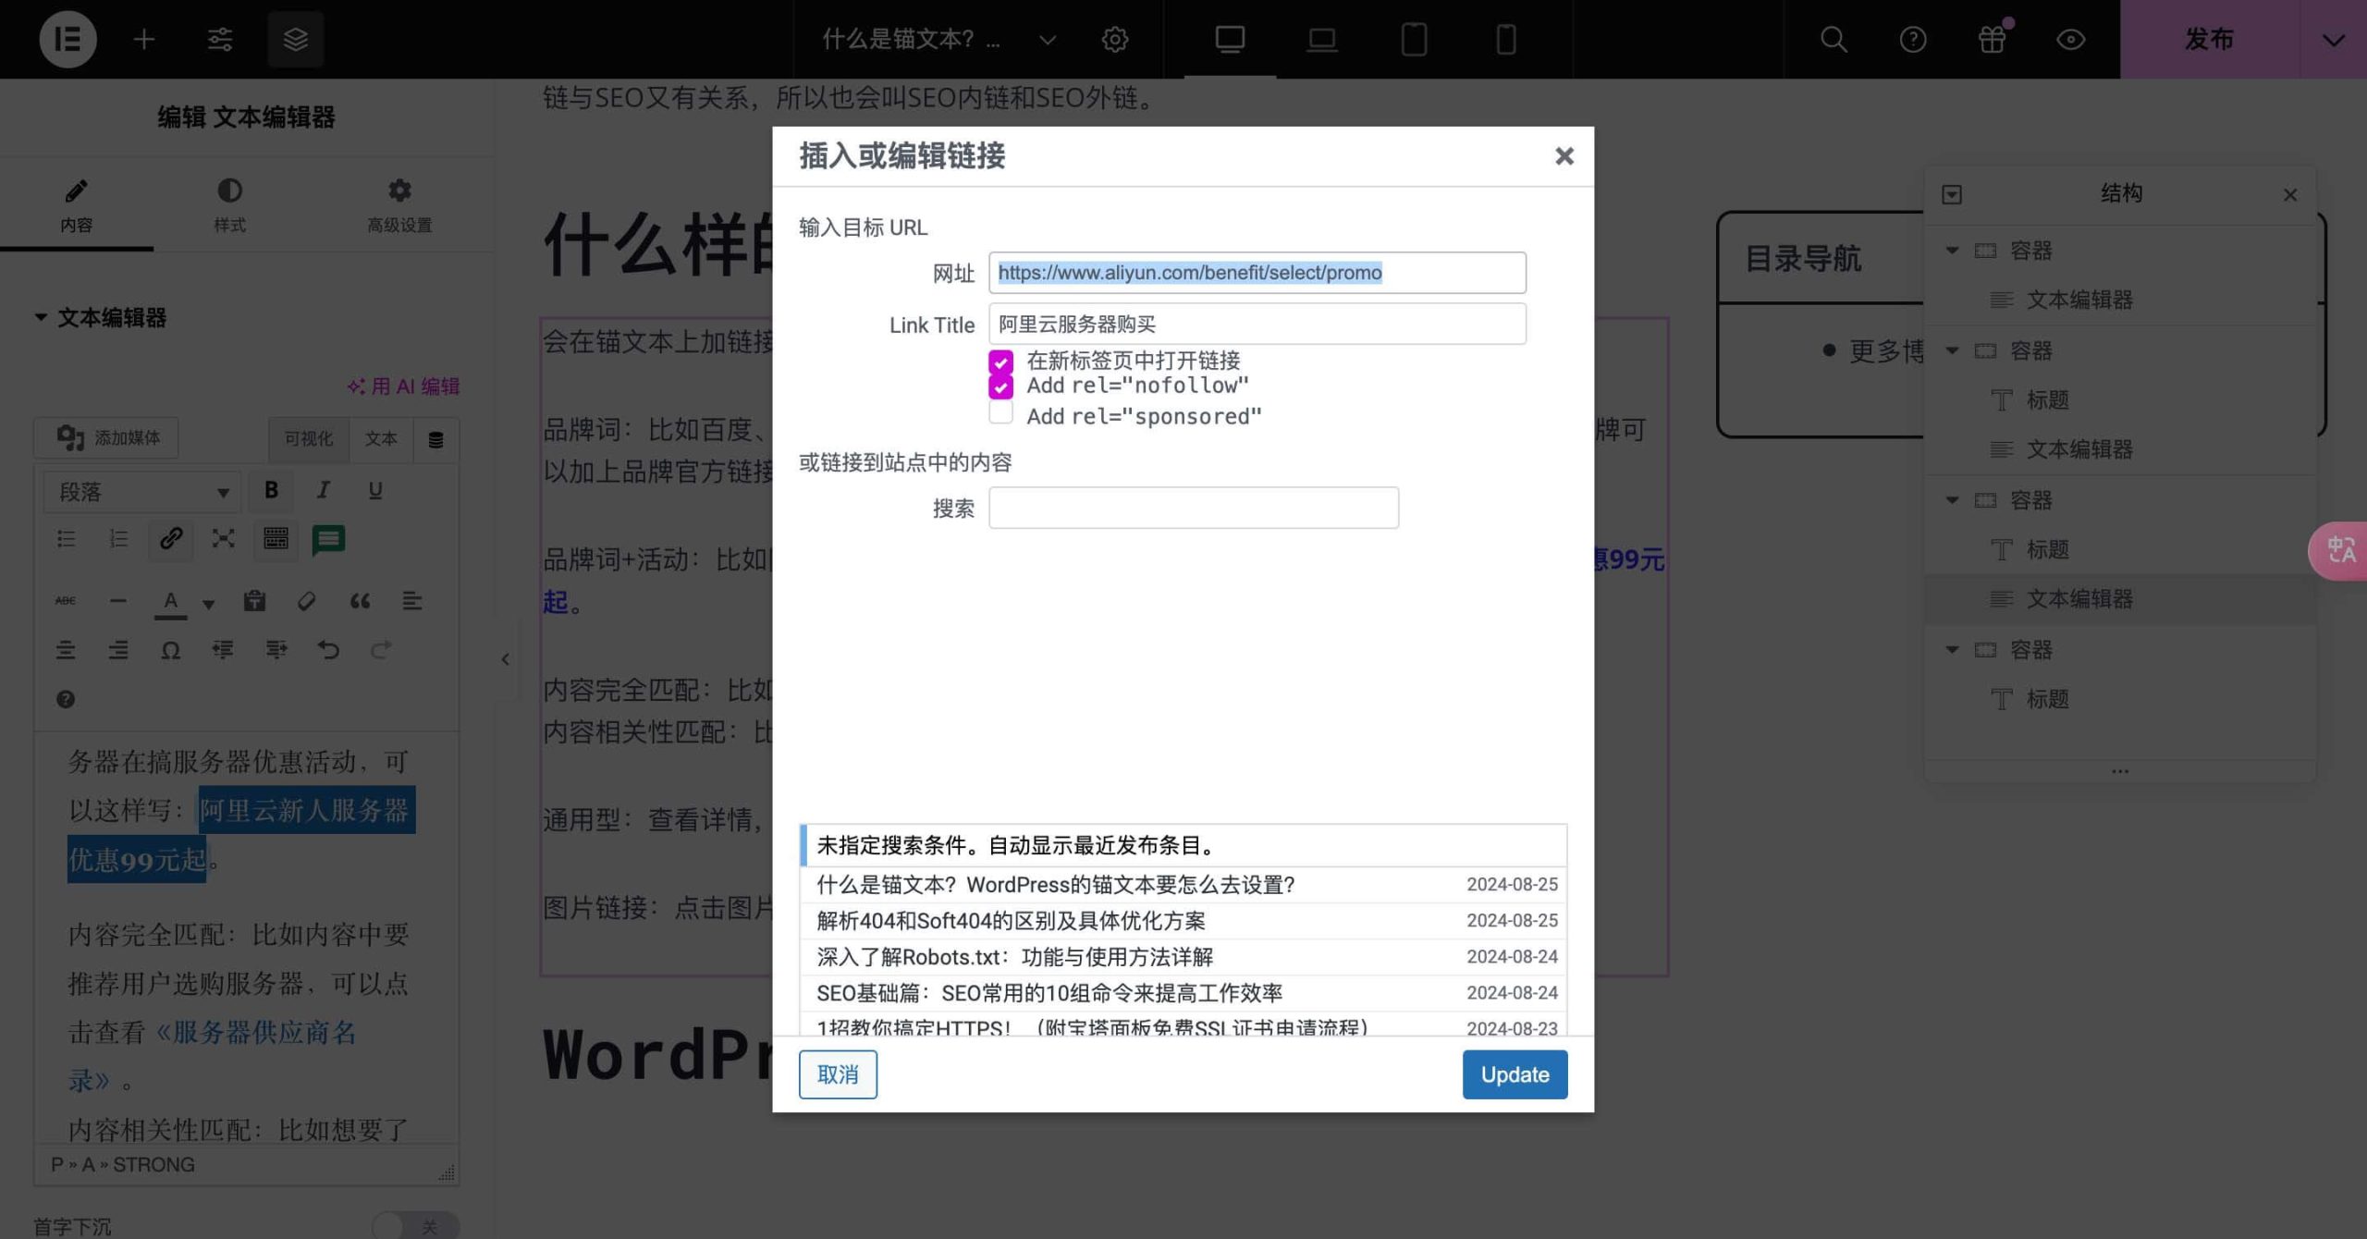Collapse the left editing panel arrow
2367x1239 pixels.
[505, 659]
